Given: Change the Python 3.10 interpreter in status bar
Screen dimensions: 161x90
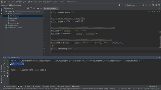Looking at the screenshot, I should coord(150,89).
